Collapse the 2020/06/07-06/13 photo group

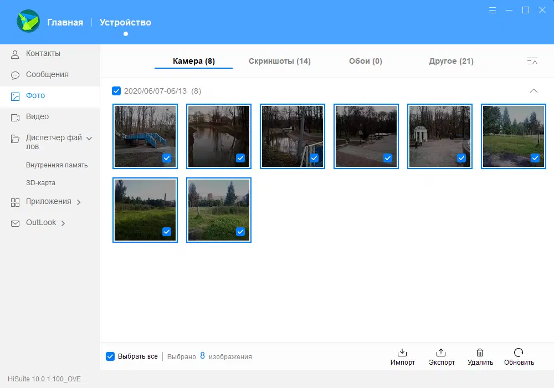point(534,91)
